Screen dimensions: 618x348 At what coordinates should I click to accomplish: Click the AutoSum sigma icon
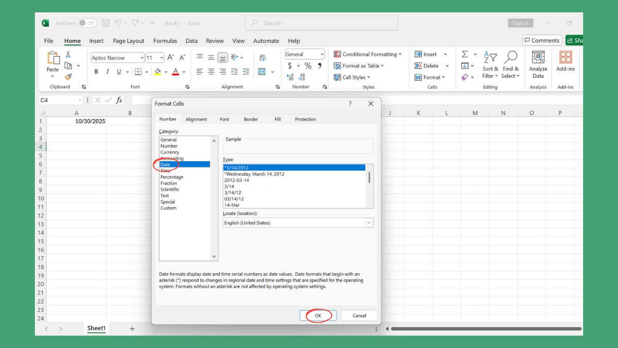[x=465, y=54]
